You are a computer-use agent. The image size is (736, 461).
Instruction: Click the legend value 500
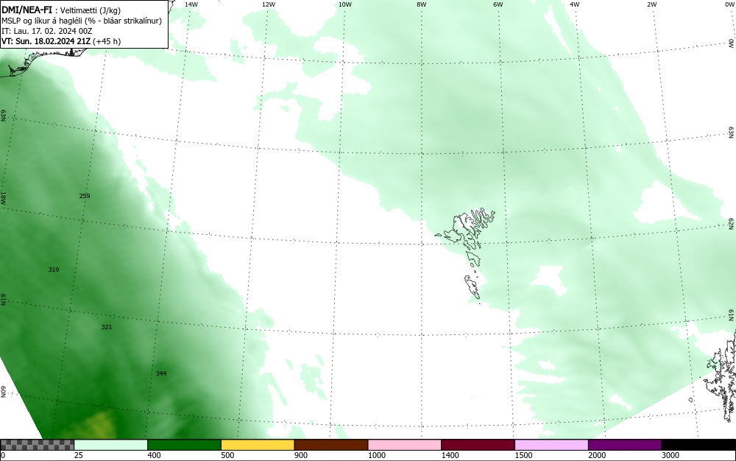[x=227, y=455]
